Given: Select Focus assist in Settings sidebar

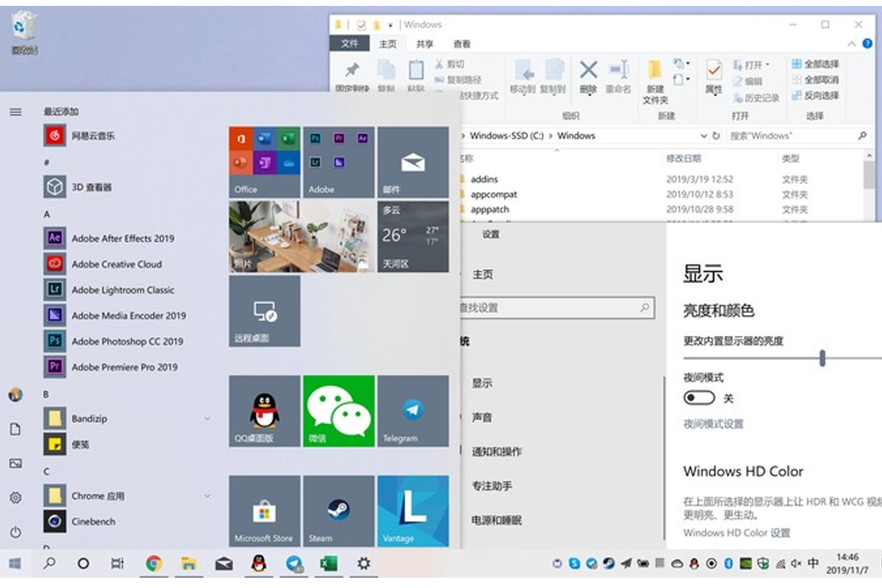Looking at the screenshot, I should (492, 486).
